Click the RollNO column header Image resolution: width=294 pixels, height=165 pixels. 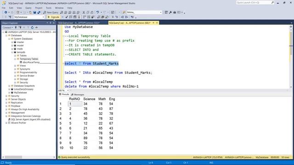tap(74, 99)
